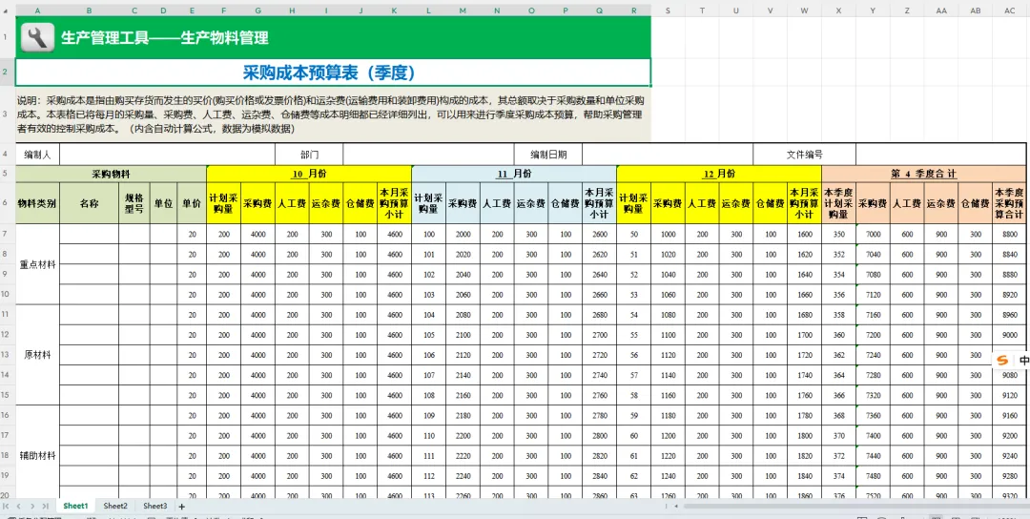Select the 12 月份 month header
Screen dimensions: 1030x519
[x=719, y=174]
